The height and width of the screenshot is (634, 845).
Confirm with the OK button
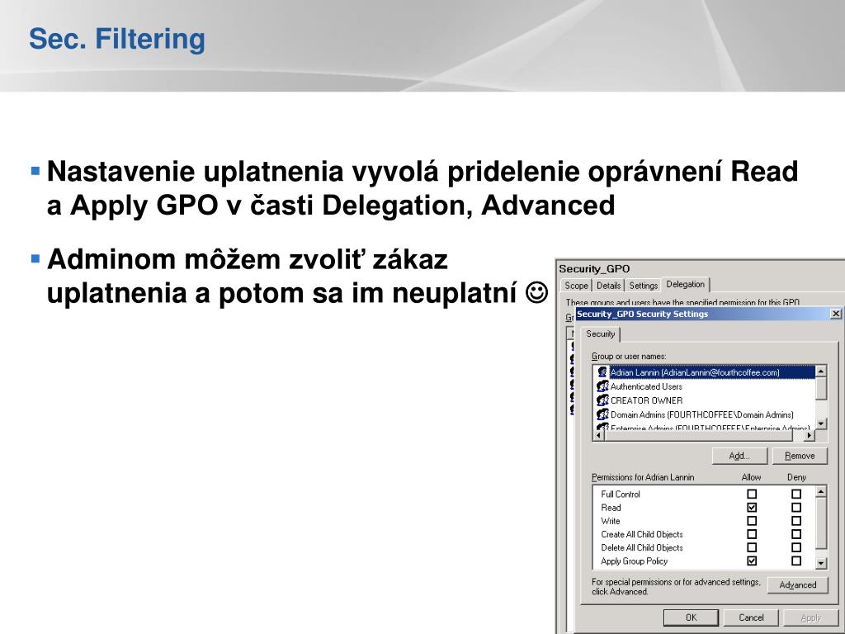coord(691,617)
